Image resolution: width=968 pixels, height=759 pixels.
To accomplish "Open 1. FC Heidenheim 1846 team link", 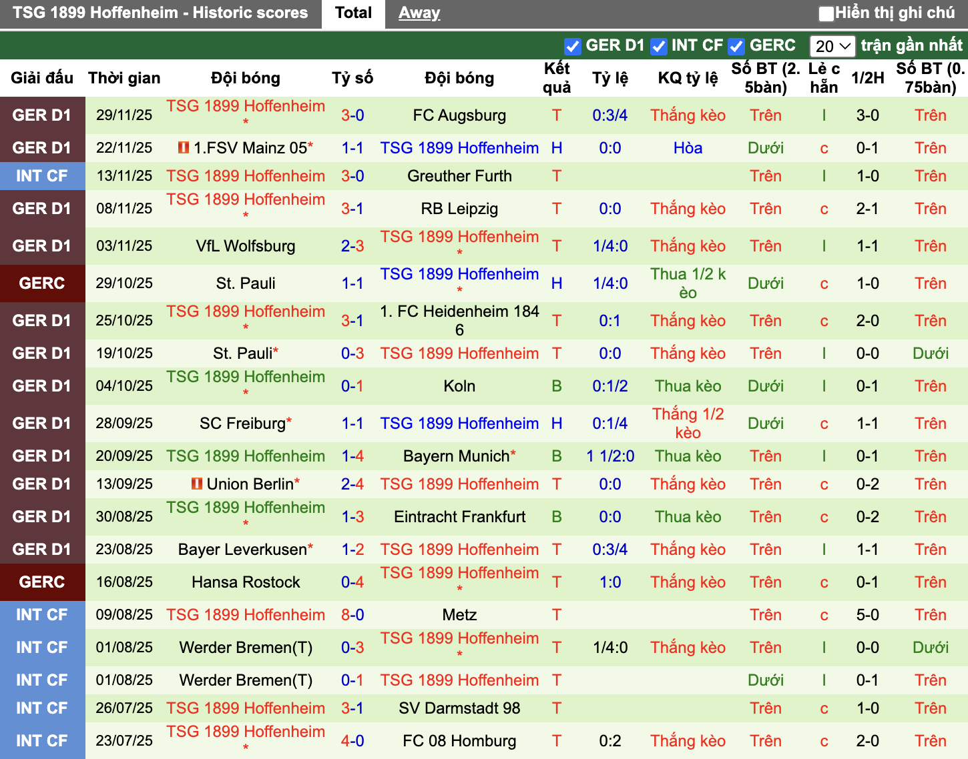I will tap(459, 321).
